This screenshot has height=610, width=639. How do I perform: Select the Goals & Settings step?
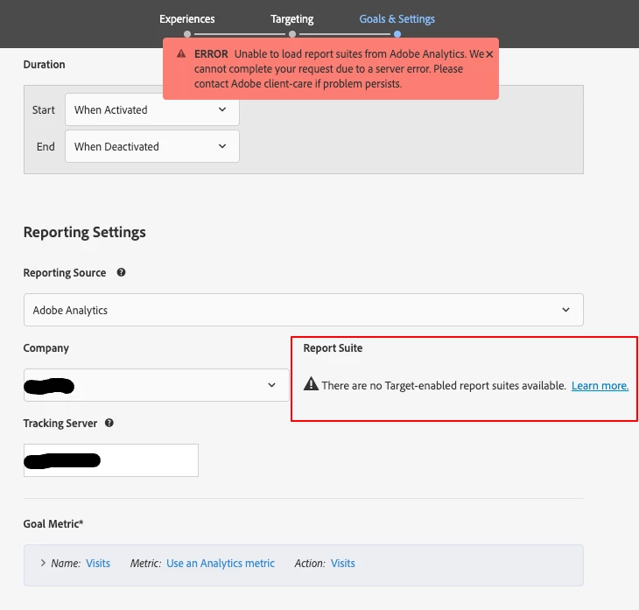point(397,19)
